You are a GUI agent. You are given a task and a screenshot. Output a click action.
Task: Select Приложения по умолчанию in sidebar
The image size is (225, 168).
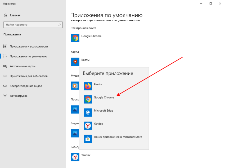(x=28, y=56)
